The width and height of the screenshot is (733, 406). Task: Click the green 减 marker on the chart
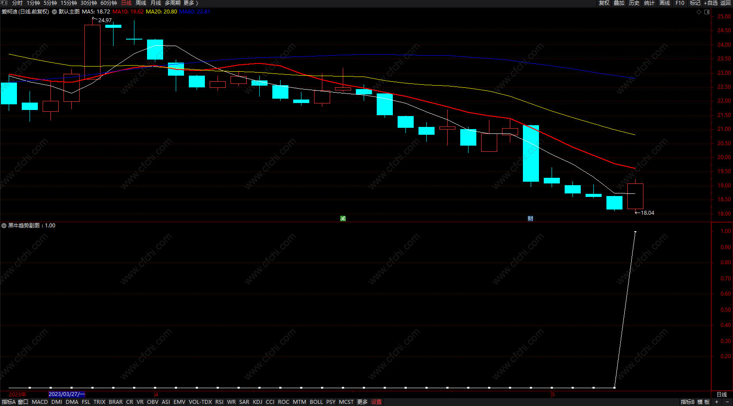click(343, 219)
